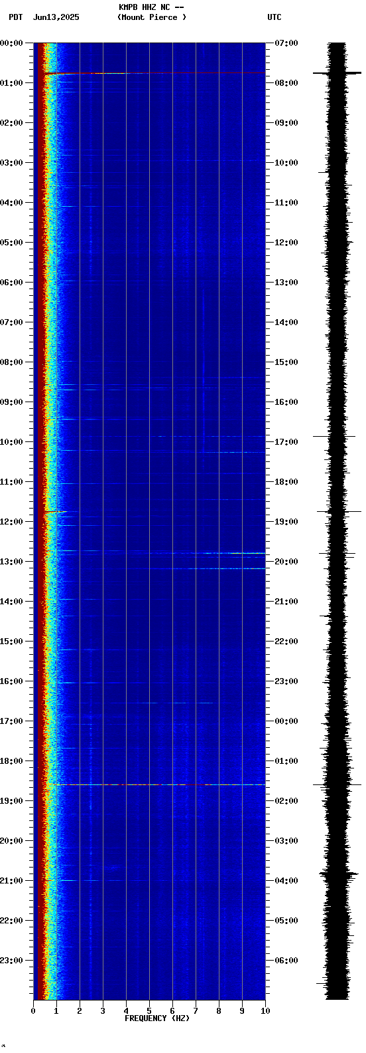366x1053 pixels.
Task: Click the 14:00 PDT left axis label
Action: coord(12,602)
